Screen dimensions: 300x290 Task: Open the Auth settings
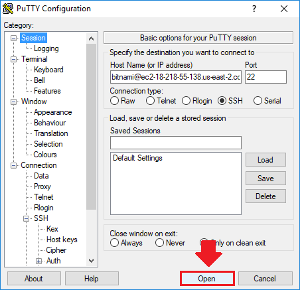[x=53, y=261]
